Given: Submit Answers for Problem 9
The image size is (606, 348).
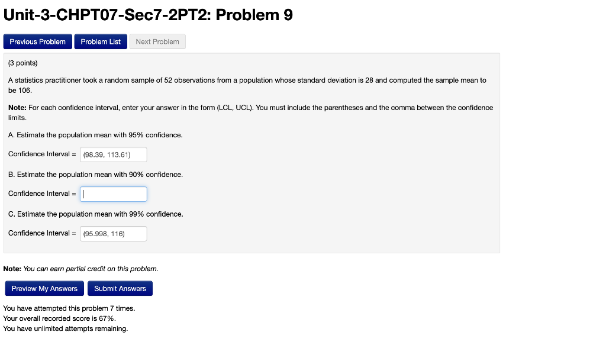Looking at the screenshot, I should 120,288.
